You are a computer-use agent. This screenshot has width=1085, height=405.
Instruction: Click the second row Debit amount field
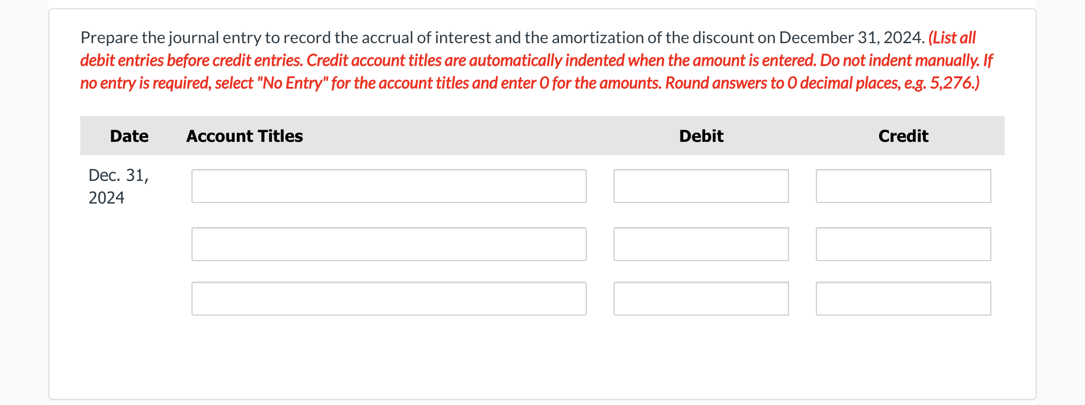[701, 244]
